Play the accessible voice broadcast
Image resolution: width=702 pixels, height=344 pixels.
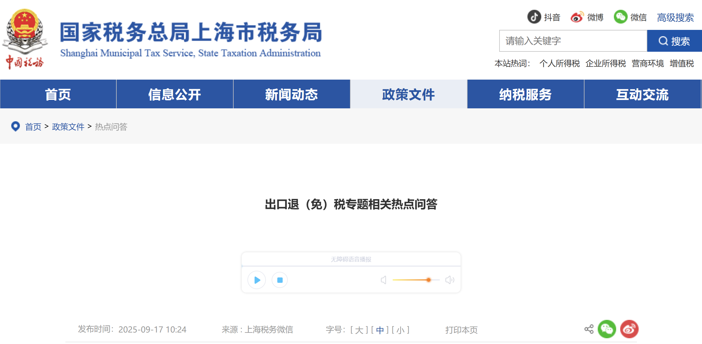[x=256, y=280]
